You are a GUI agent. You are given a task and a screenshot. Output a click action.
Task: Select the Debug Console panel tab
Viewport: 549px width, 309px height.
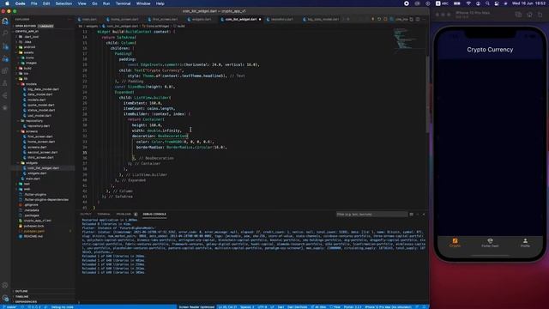[x=154, y=214]
